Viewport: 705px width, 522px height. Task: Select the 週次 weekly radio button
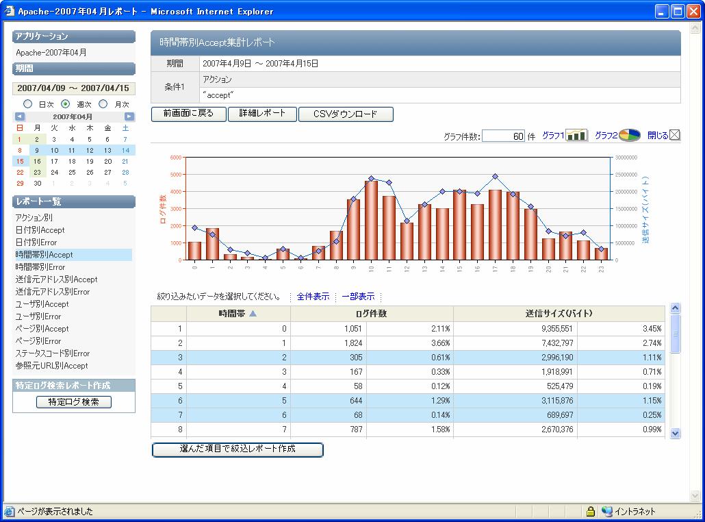(x=66, y=104)
